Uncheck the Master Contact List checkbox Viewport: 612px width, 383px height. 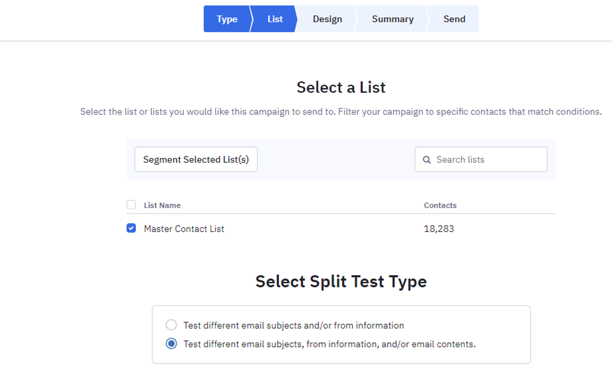(131, 228)
